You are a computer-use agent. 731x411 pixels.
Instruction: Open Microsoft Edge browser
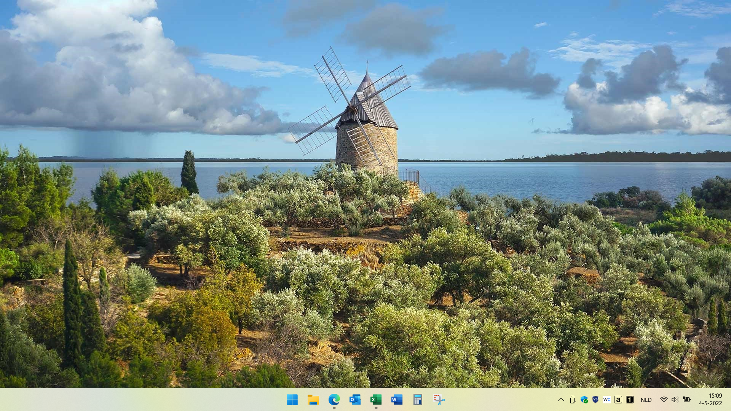[334, 400]
